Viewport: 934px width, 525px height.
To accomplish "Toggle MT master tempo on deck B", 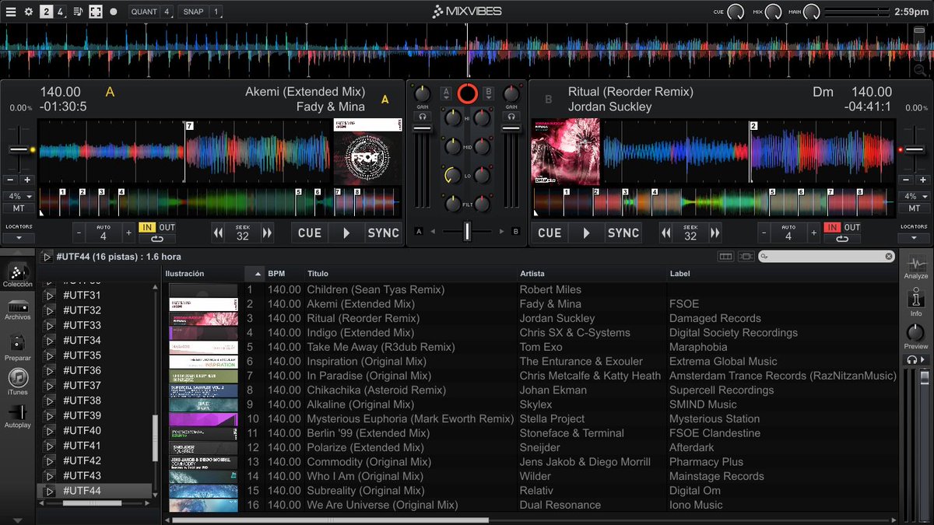I will [x=914, y=208].
